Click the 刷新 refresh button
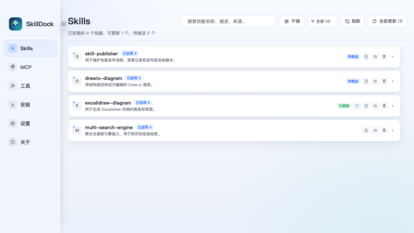 [x=353, y=21]
